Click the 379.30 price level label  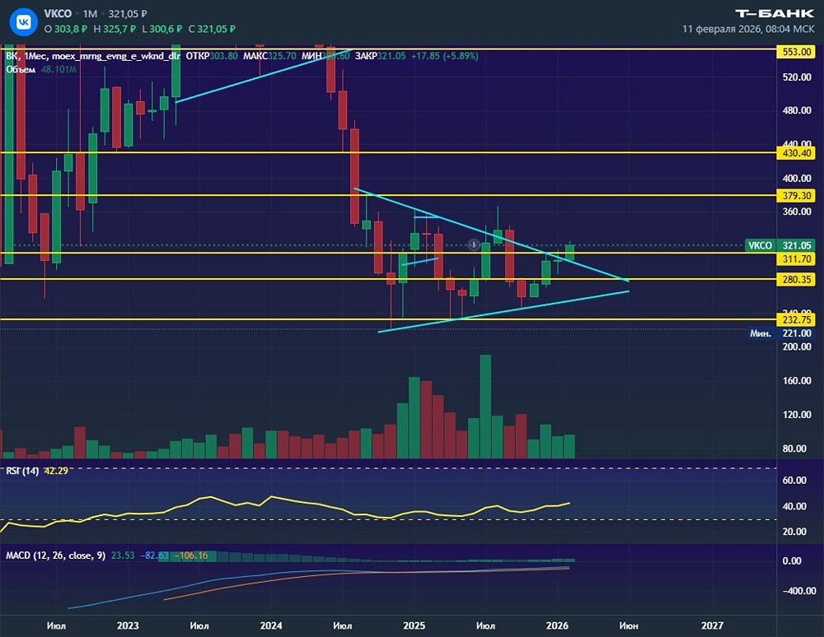click(796, 196)
